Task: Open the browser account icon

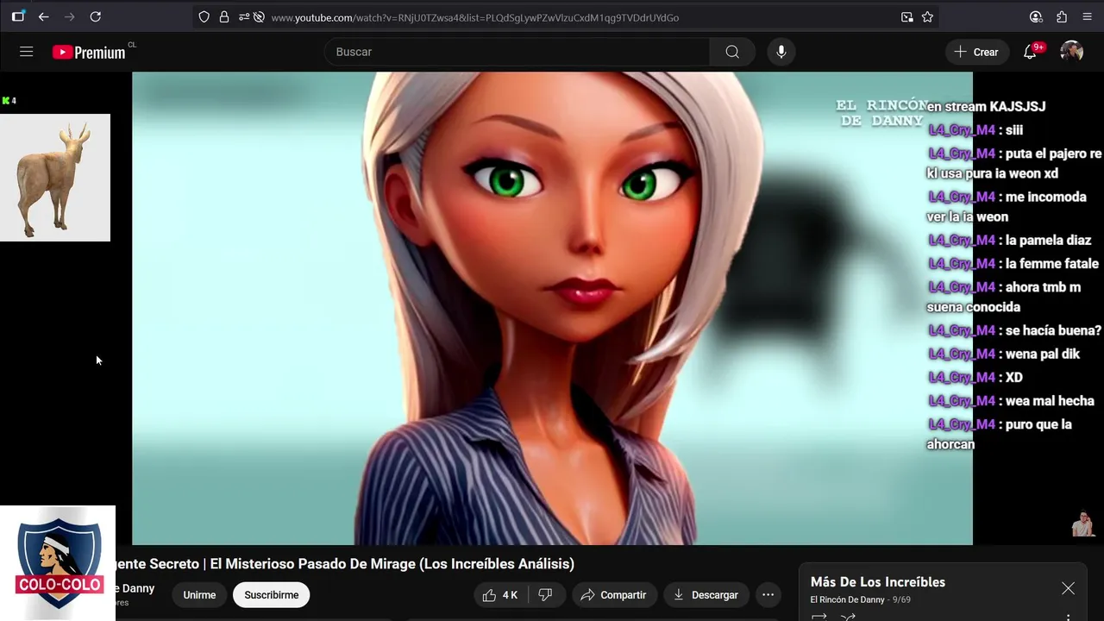Action: [1036, 16]
